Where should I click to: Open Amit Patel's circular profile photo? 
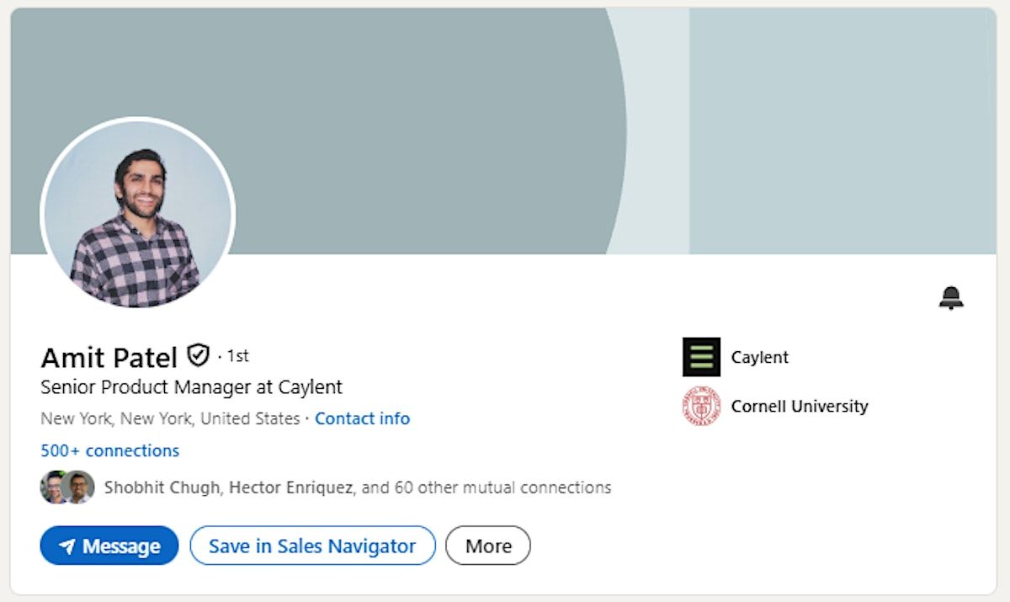pos(137,214)
